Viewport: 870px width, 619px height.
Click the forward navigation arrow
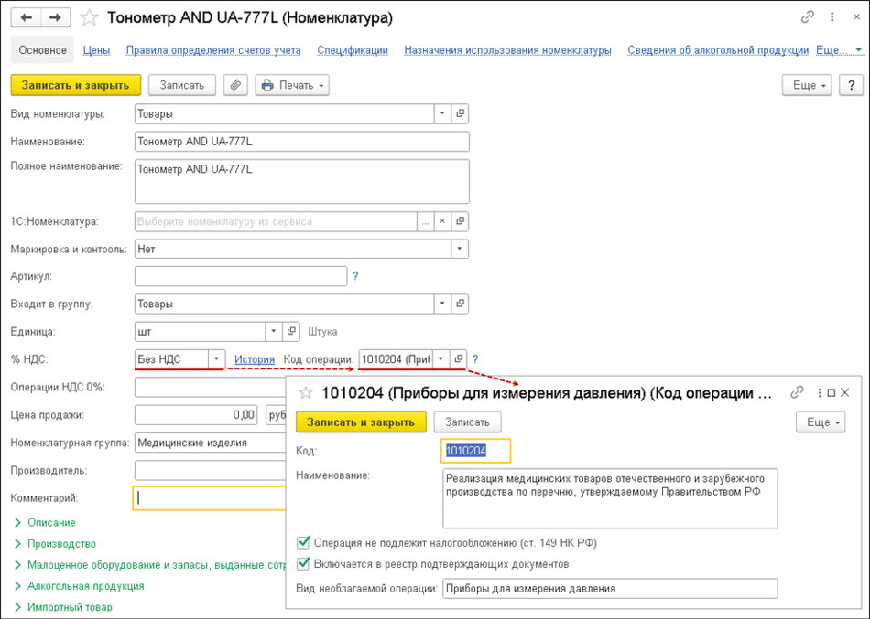point(55,17)
